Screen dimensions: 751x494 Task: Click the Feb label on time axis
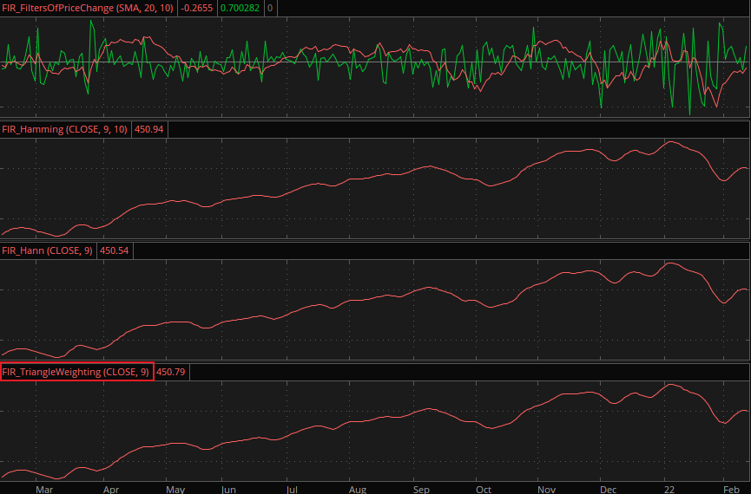732,488
